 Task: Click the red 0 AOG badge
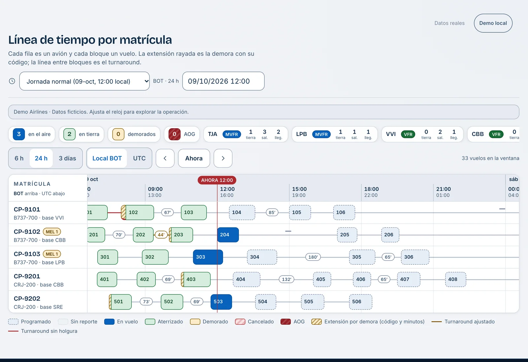(174, 134)
